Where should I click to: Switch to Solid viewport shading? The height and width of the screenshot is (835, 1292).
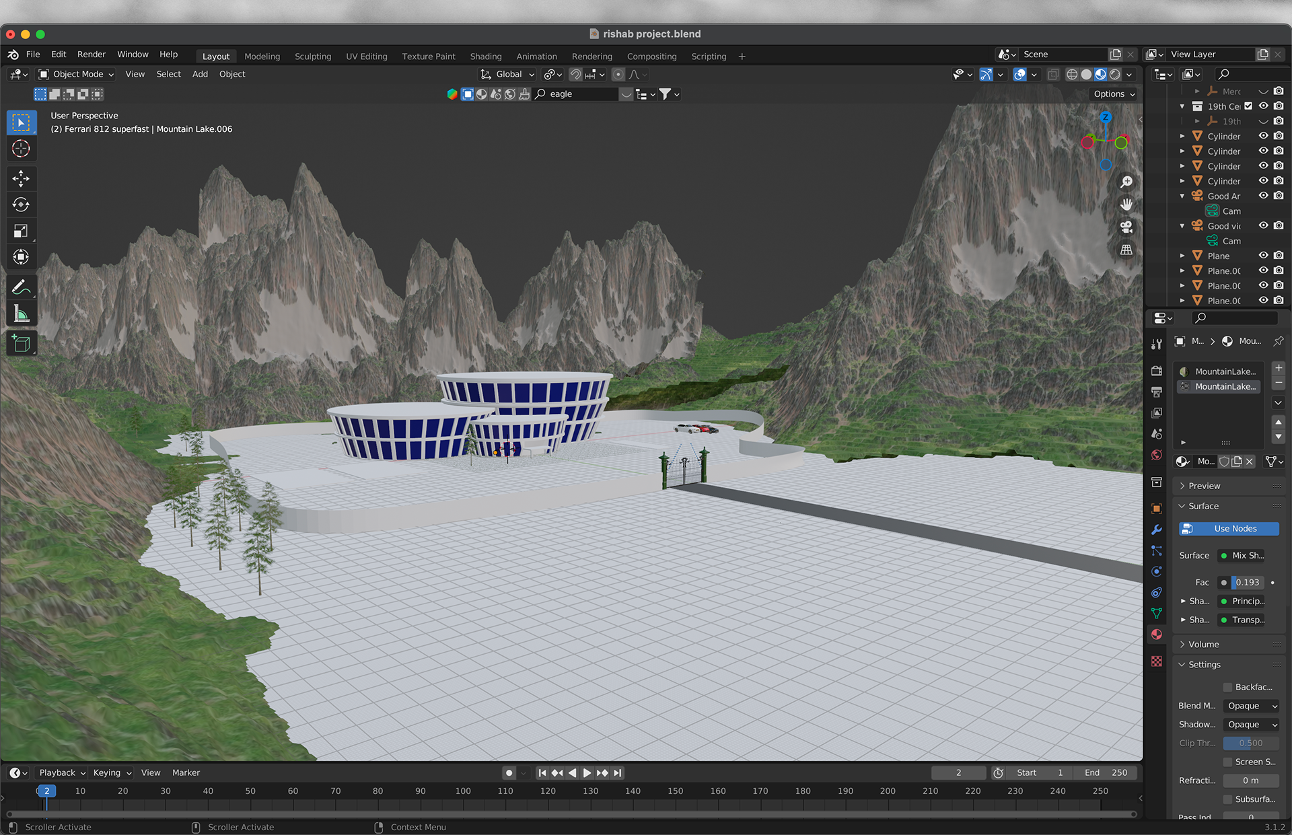(x=1086, y=75)
